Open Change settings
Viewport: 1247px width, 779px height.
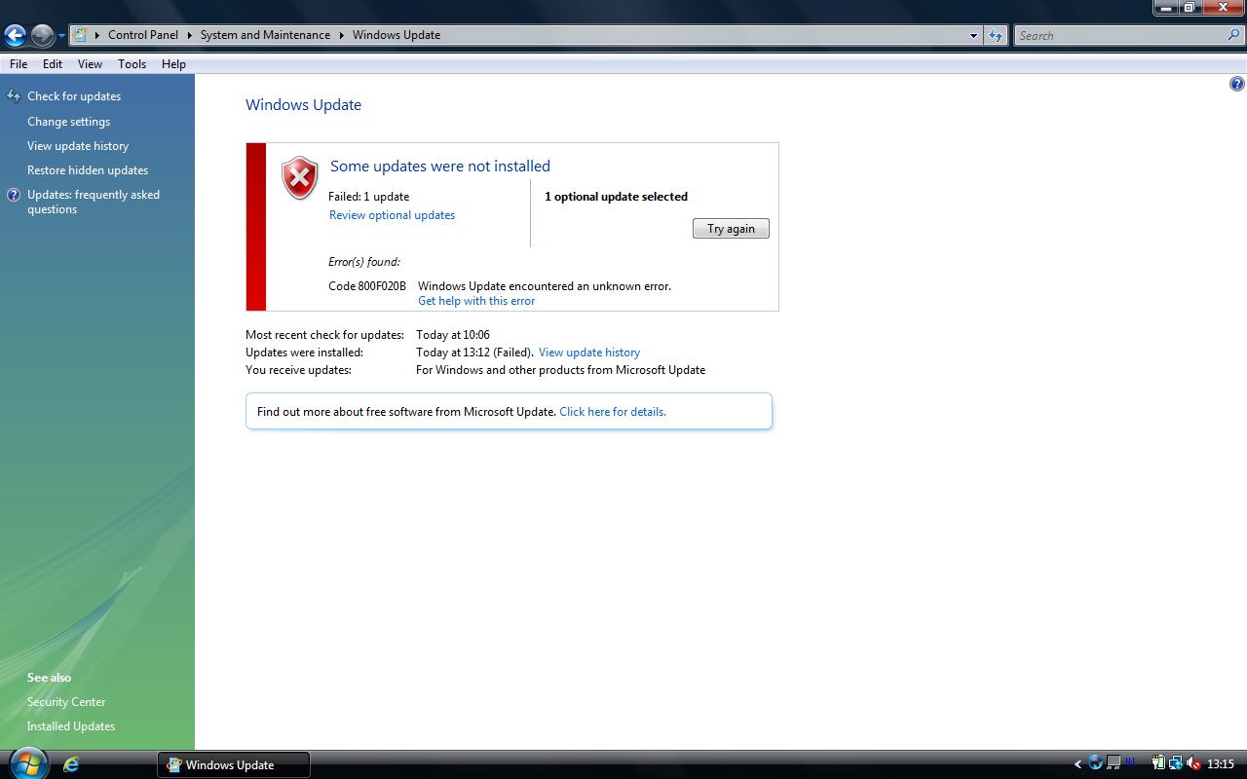[x=68, y=122]
